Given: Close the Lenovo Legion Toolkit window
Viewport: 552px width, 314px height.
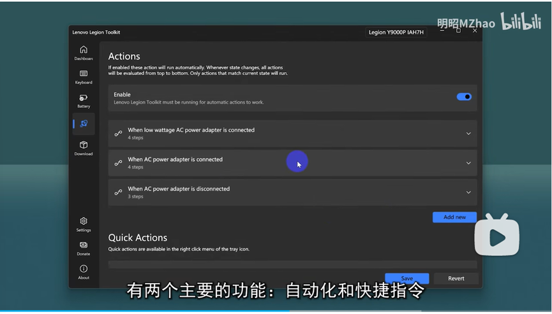Looking at the screenshot, I should 475,31.
